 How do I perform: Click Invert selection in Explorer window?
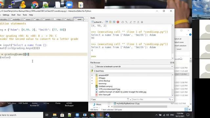pyautogui.click(x=180, y=46)
